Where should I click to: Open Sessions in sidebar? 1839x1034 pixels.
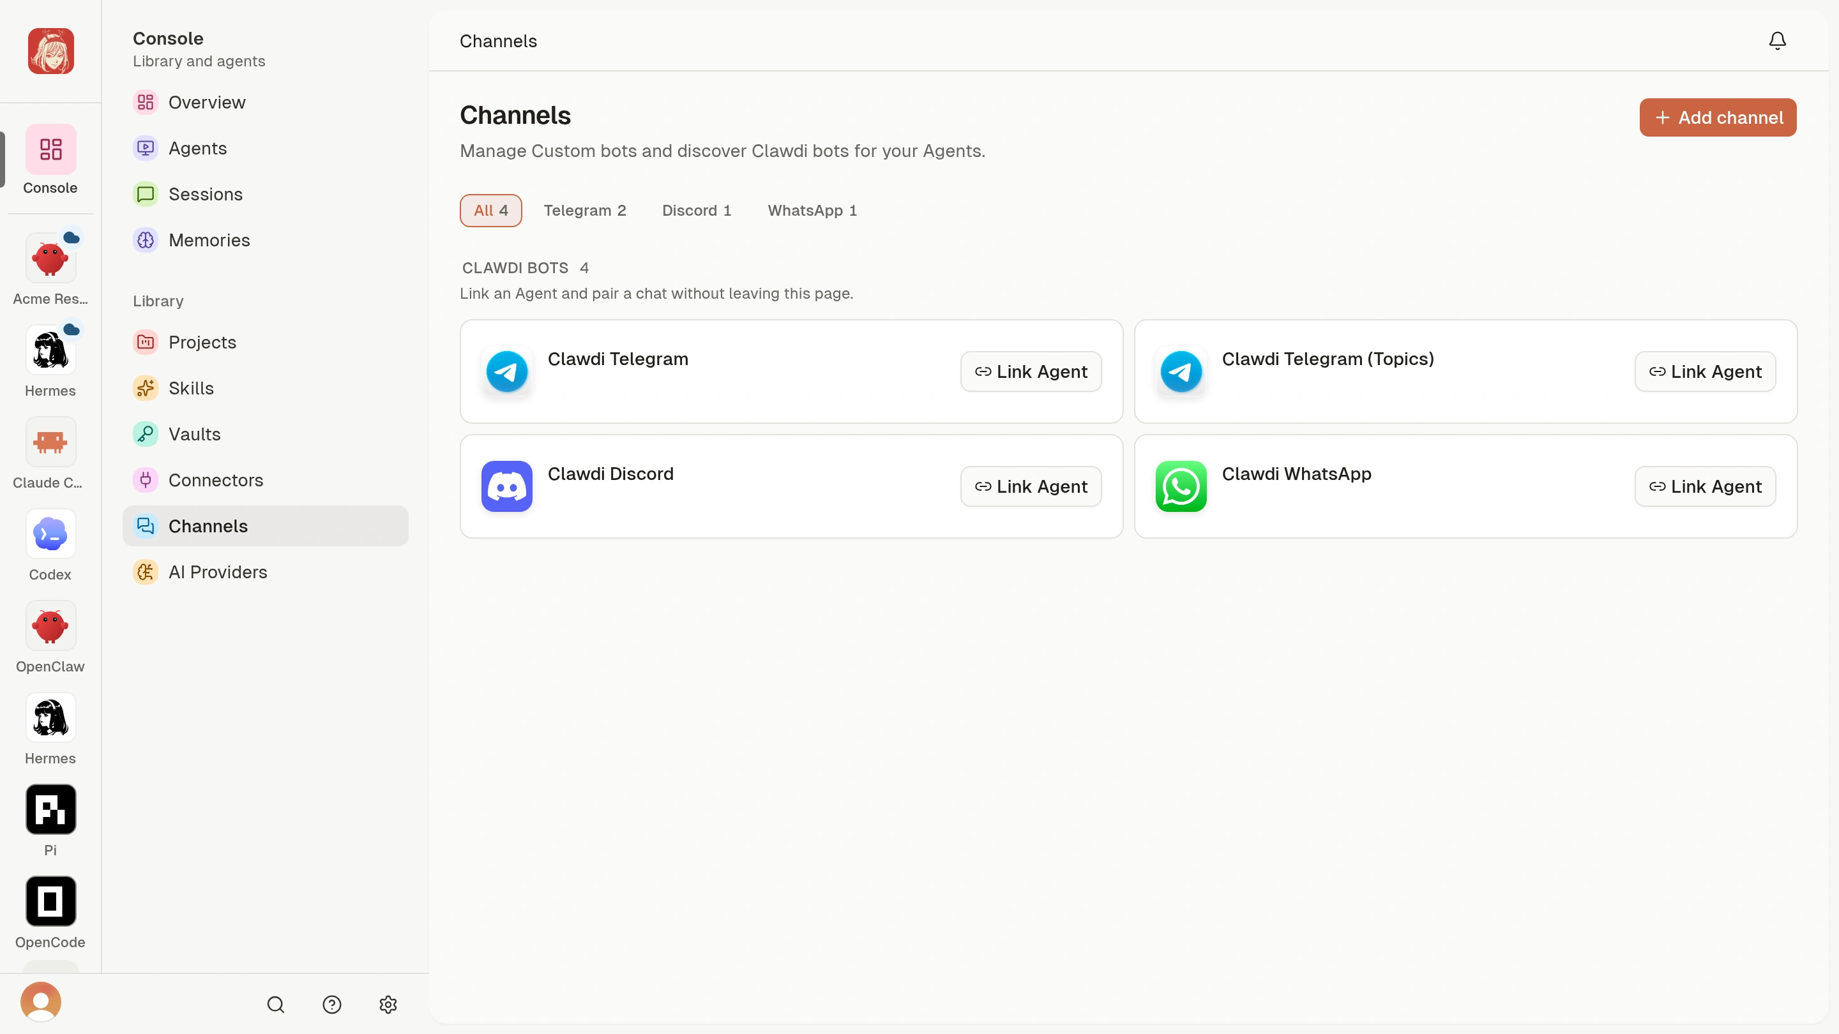coord(266,194)
